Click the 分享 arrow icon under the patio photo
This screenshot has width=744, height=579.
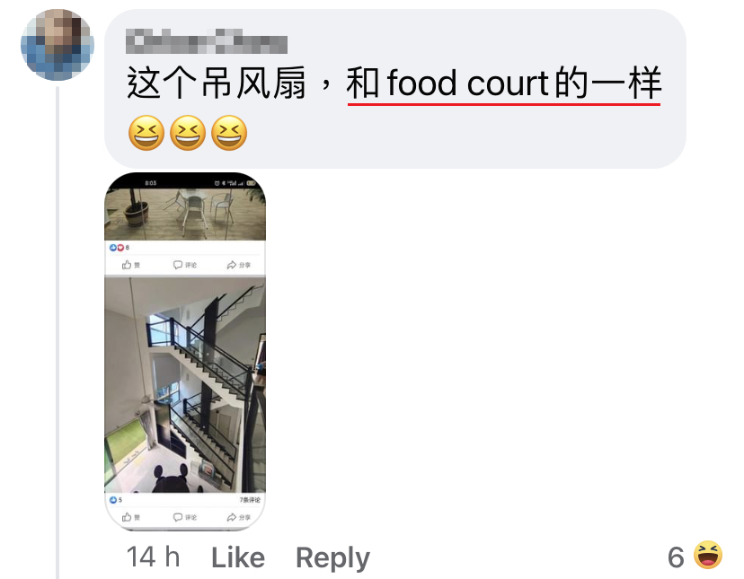click(x=232, y=265)
